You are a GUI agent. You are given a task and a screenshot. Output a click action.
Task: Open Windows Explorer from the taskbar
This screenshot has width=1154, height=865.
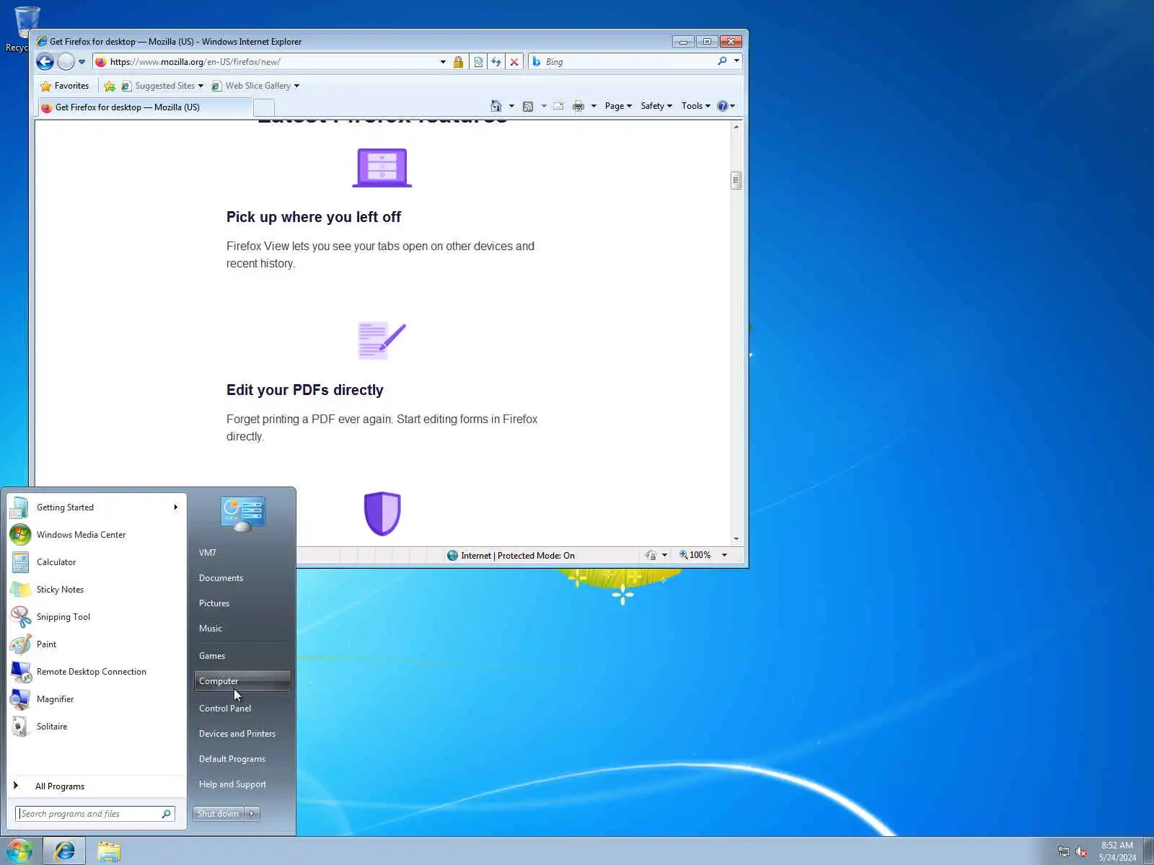click(x=109, y=851)
